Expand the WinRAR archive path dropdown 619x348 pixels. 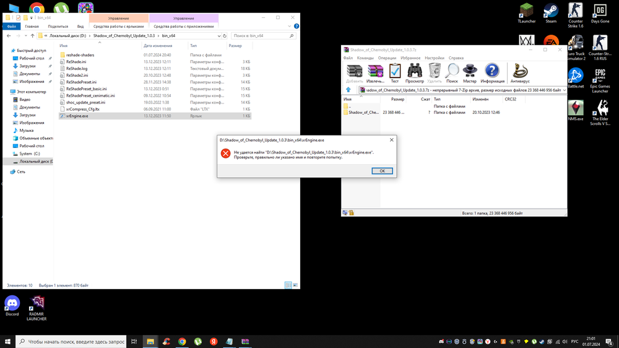coord(564,90)
